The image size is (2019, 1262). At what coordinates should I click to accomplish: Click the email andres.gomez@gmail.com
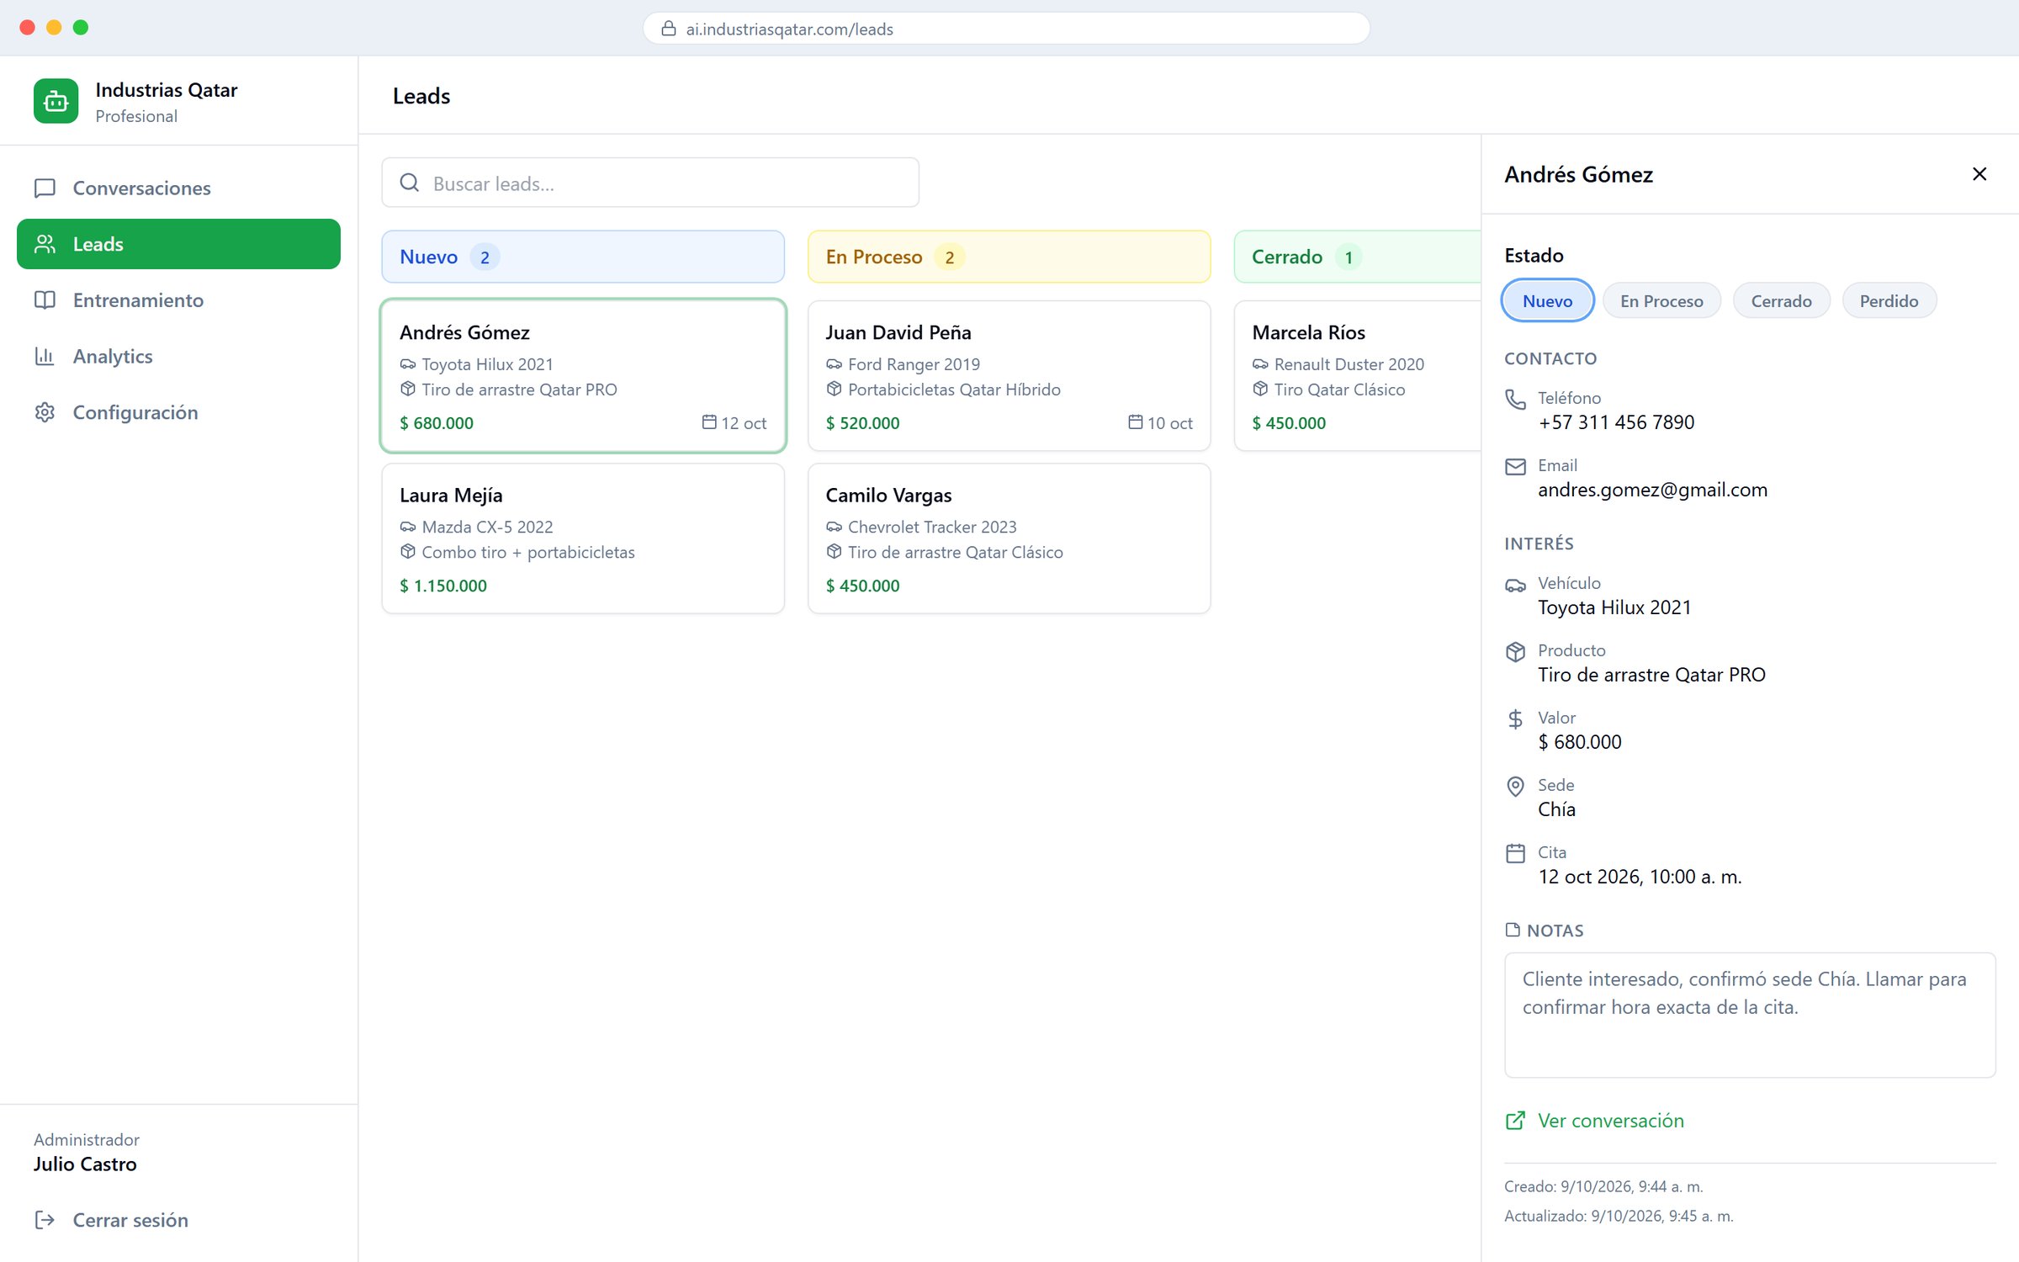tap(1652, 490)
